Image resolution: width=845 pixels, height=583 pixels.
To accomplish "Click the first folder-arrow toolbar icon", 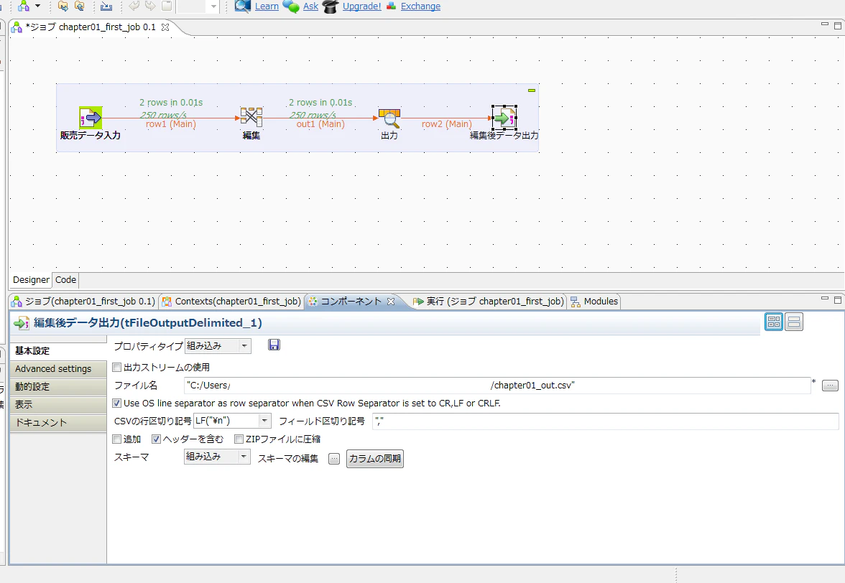I will coord(63,6).
